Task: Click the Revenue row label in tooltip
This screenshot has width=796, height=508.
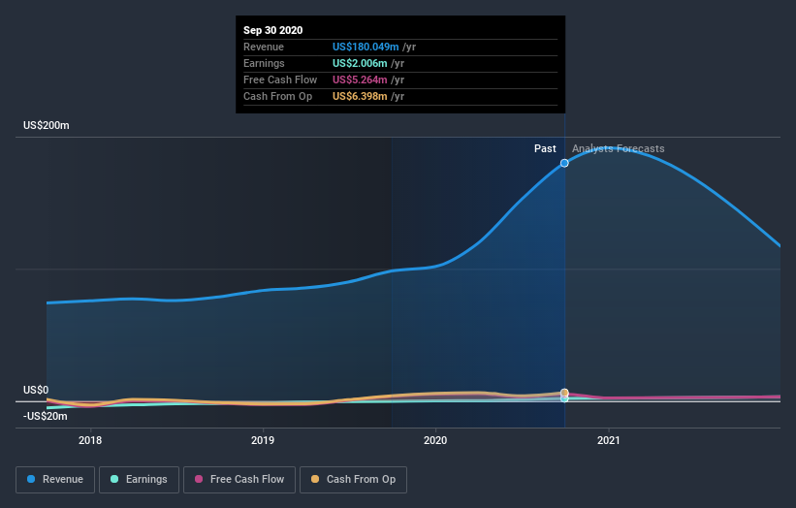Action: pyautogui.click(x=264, y=47)
